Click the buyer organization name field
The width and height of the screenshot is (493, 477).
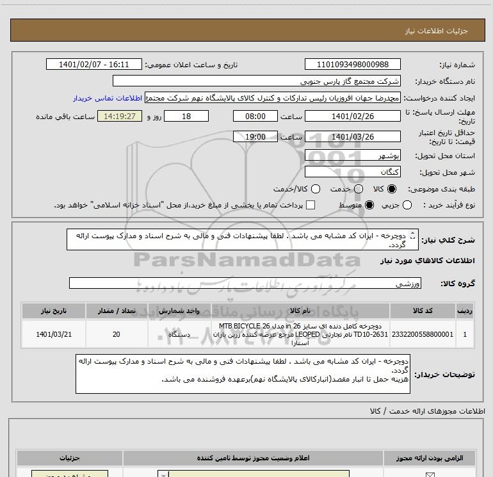coord(257,81)
